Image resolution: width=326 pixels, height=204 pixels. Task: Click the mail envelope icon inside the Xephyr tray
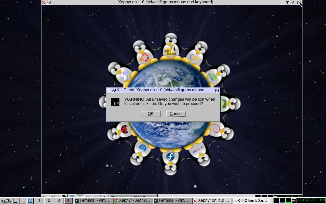[x=276, y=197]
